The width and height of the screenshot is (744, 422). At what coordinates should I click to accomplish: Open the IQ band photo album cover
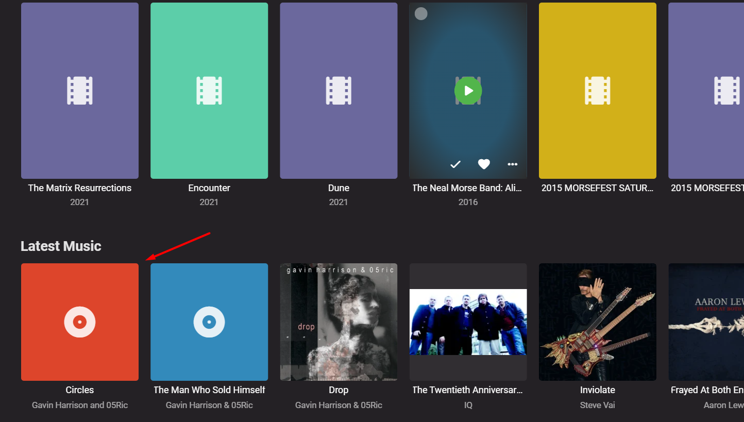[x=468, y=322]
